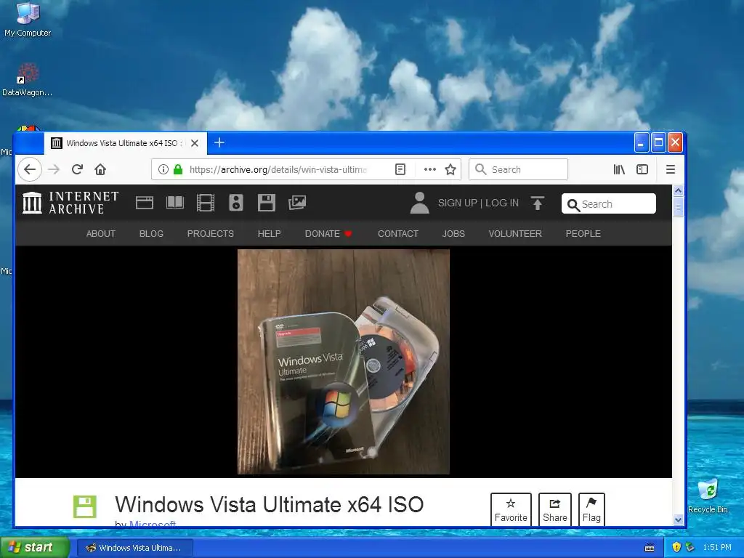
Task: Open the Firefox Library icon
Action: coord(619,169)
